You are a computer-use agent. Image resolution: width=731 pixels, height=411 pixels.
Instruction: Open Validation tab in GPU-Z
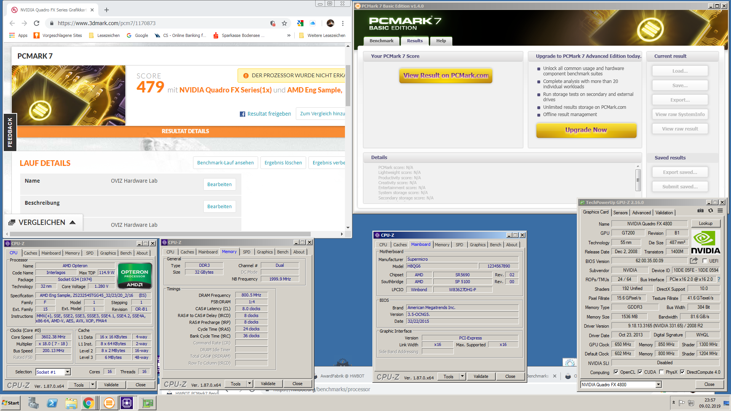click(664, 213)
